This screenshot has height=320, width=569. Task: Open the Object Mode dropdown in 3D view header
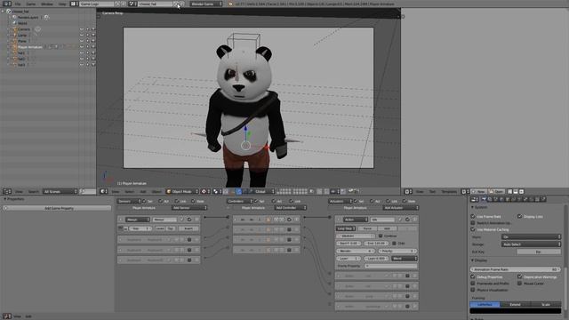[x=182, y=191]
